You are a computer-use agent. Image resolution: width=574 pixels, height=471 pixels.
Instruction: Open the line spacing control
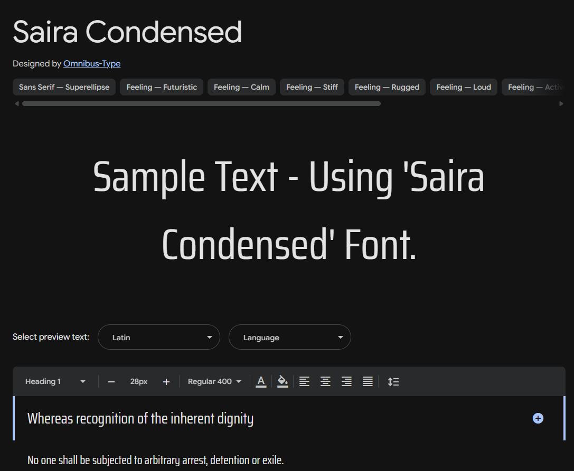(x=393, y=382)
